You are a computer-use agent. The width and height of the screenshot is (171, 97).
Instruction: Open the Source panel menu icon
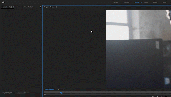tap(13, 7)
